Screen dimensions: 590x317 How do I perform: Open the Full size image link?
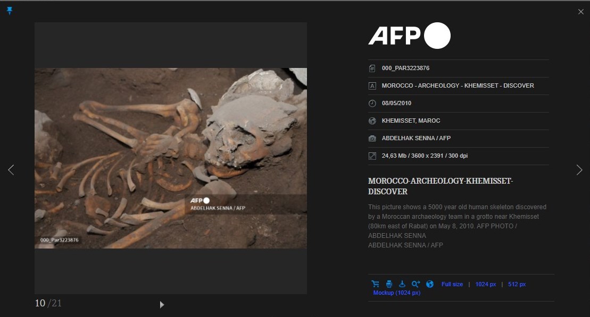click(x=452, y=284)
